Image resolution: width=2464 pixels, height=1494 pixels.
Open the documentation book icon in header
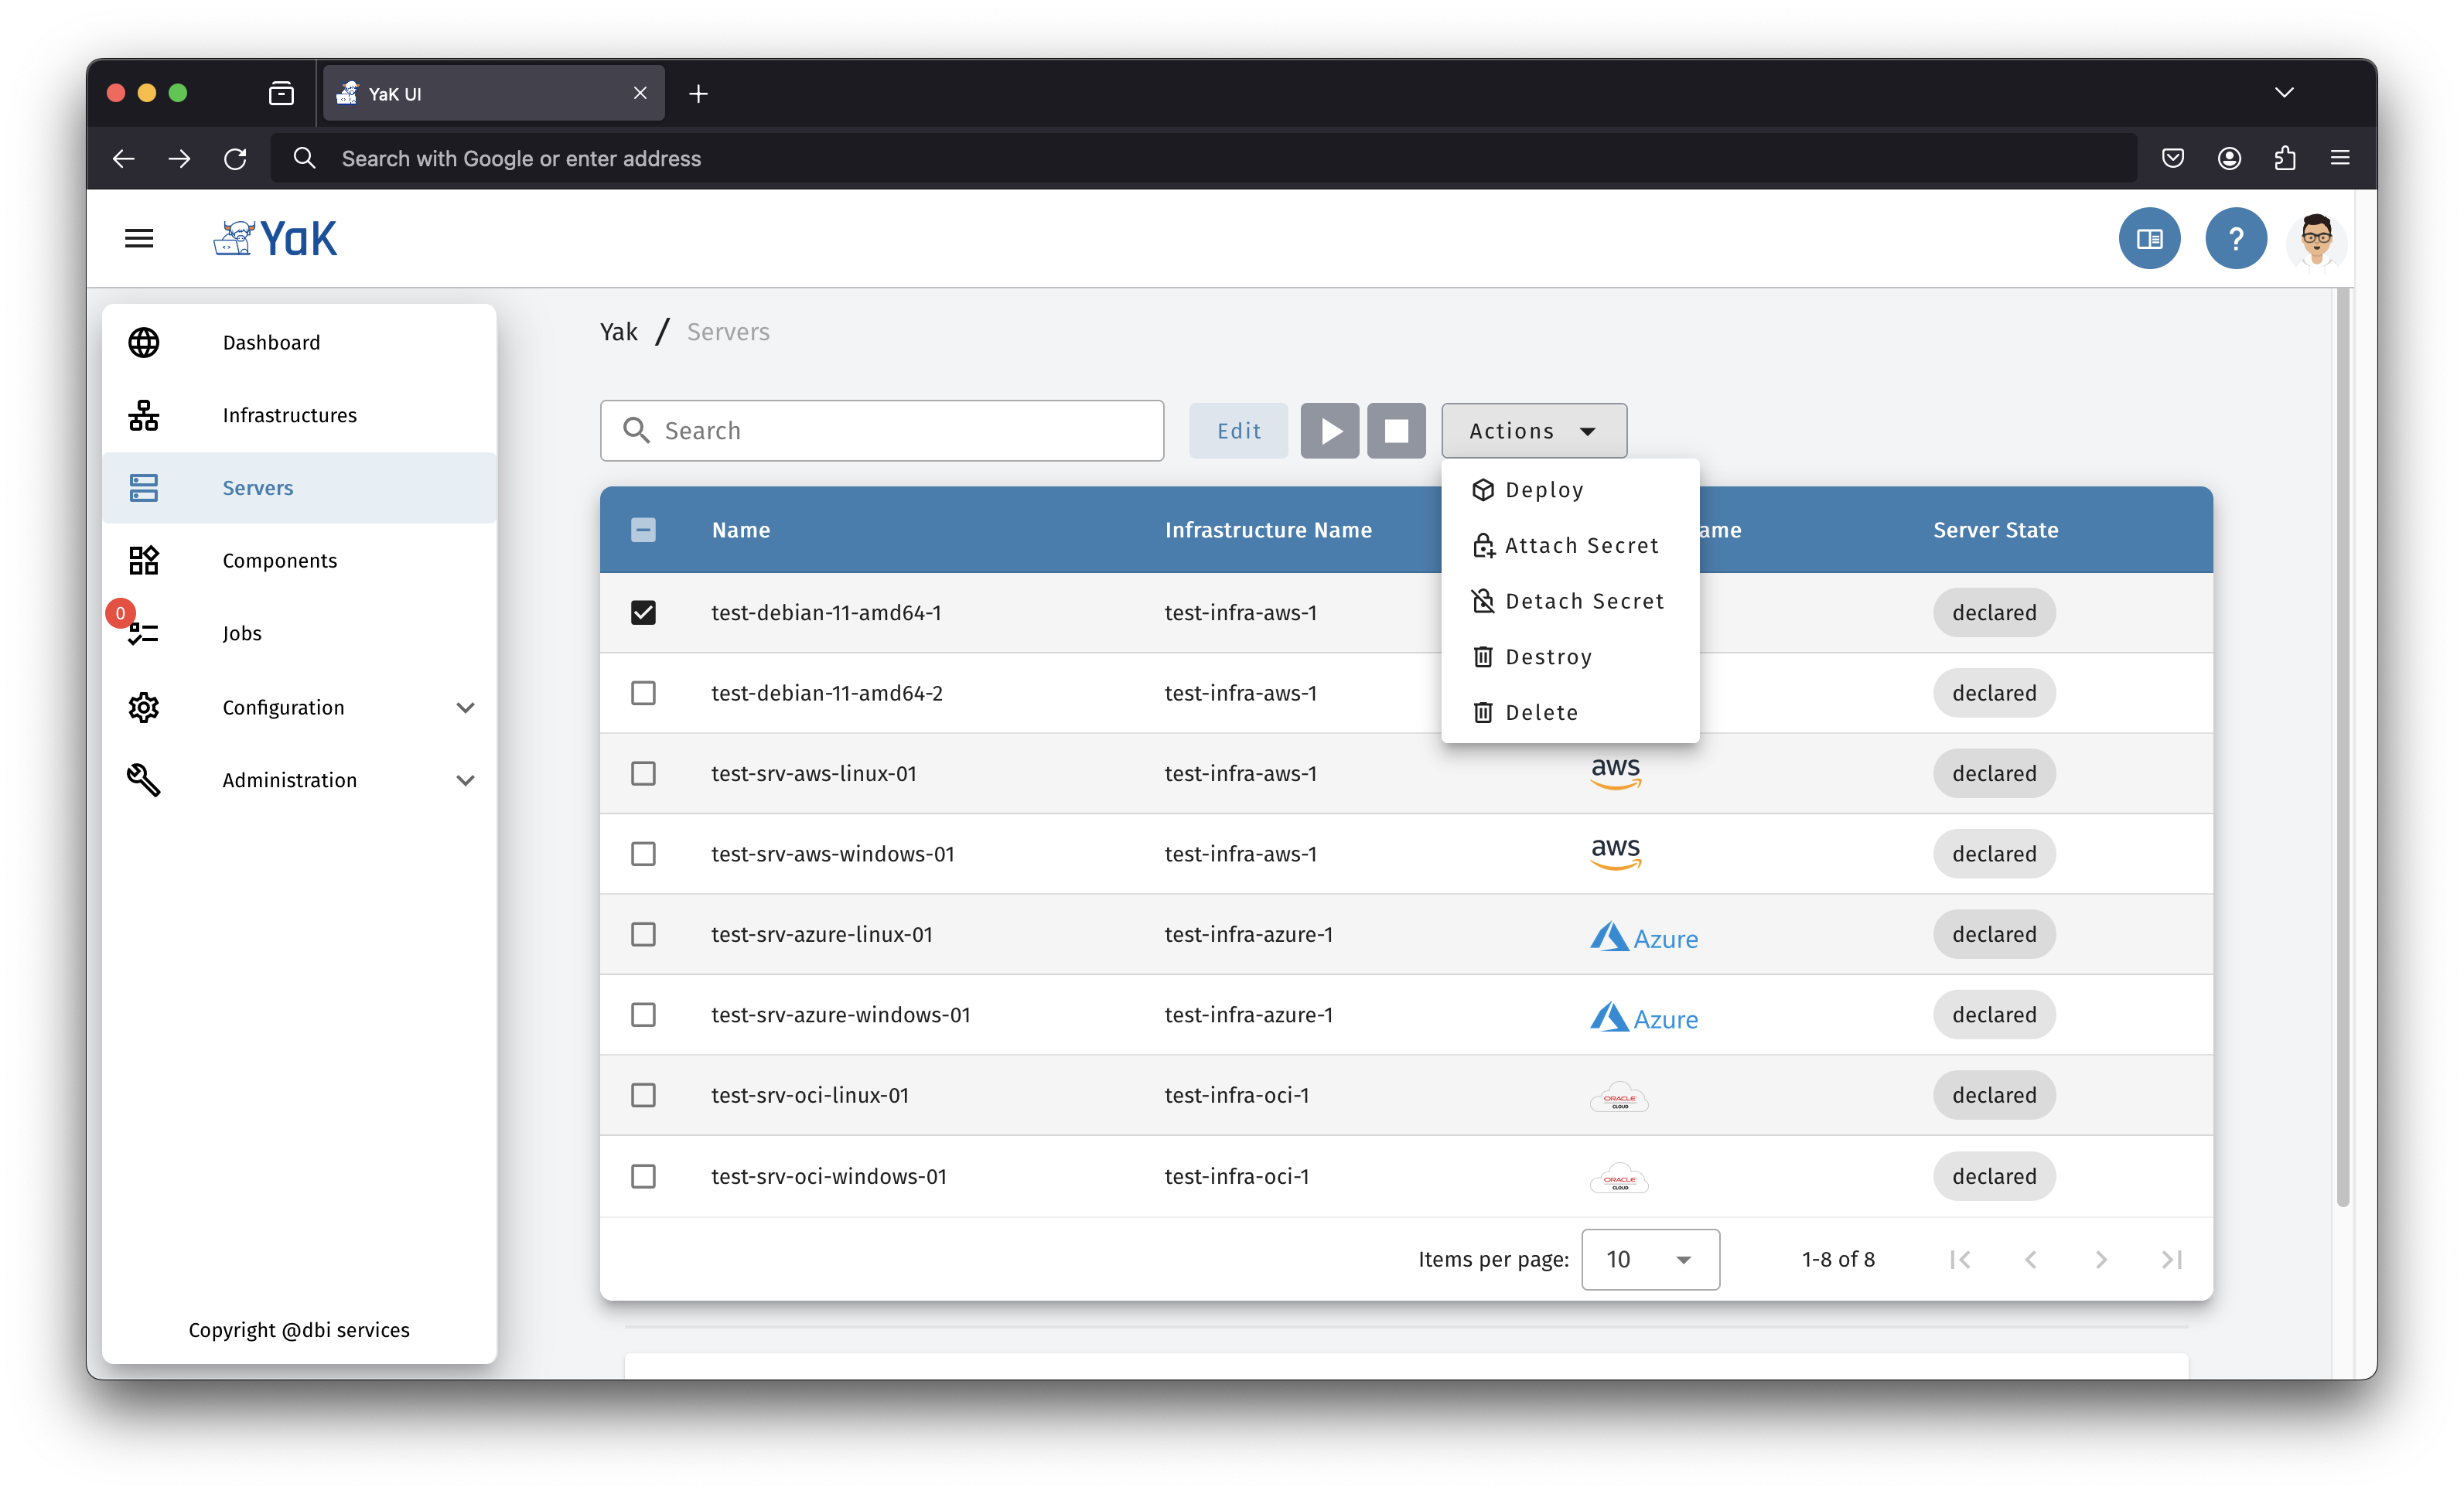pos(2149,238)
